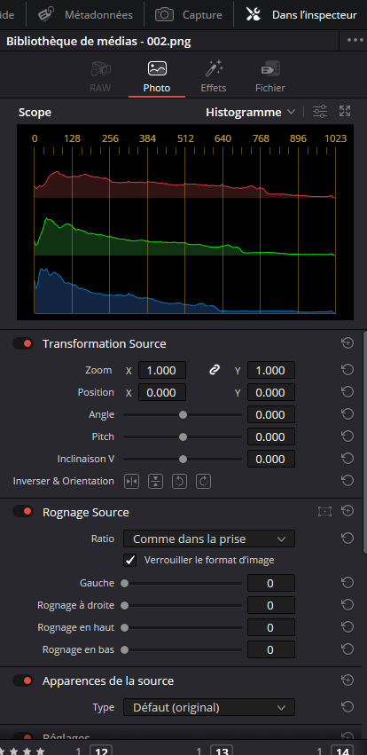
Task: Click the Gauche crop slider
Action: pos(183,583)
